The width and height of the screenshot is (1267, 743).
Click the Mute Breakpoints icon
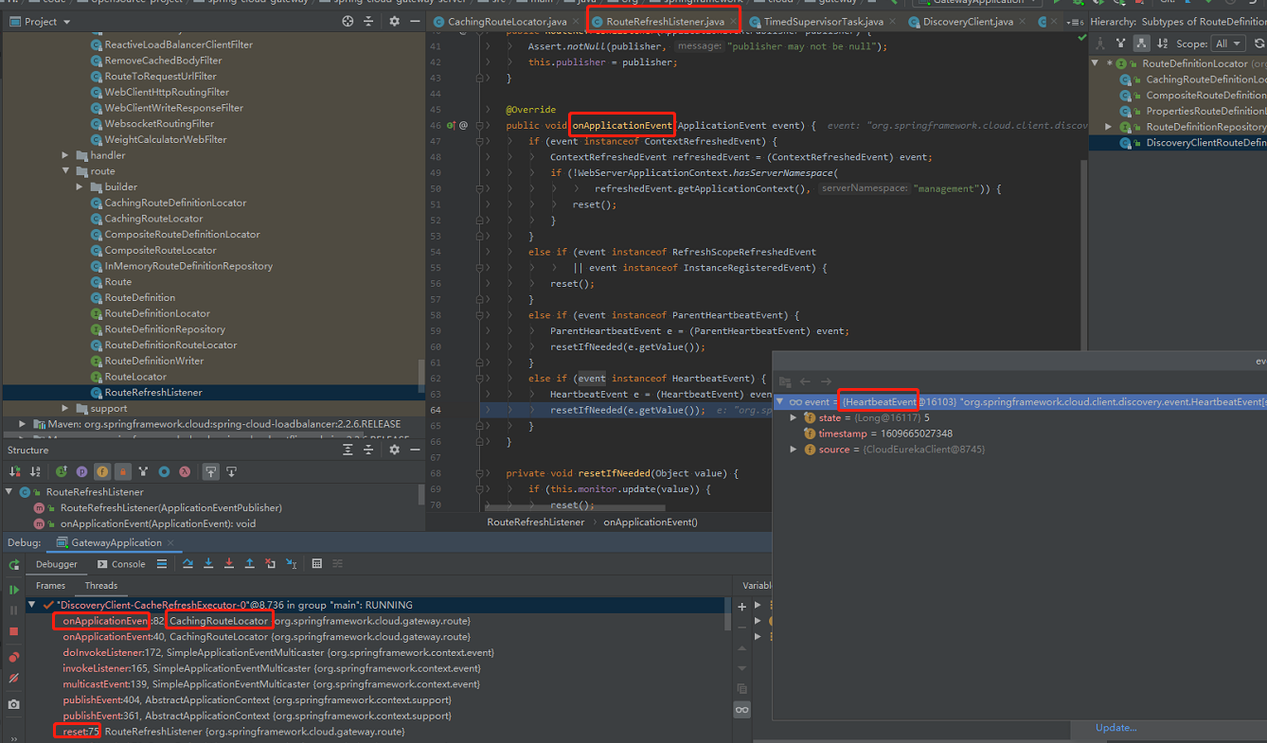tap(13, 679)
